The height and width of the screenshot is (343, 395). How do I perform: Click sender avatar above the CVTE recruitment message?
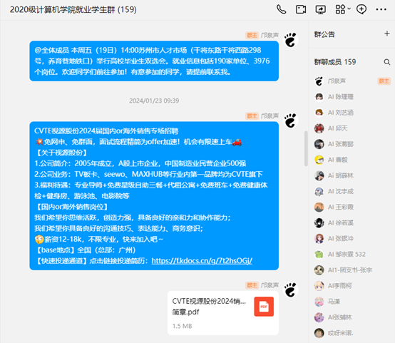291,121
